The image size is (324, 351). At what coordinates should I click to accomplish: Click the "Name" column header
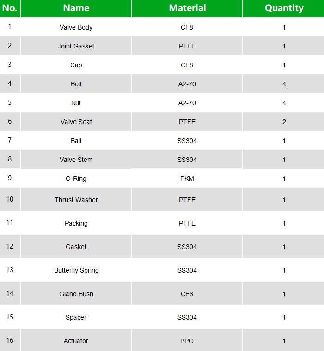pos(76,8)
